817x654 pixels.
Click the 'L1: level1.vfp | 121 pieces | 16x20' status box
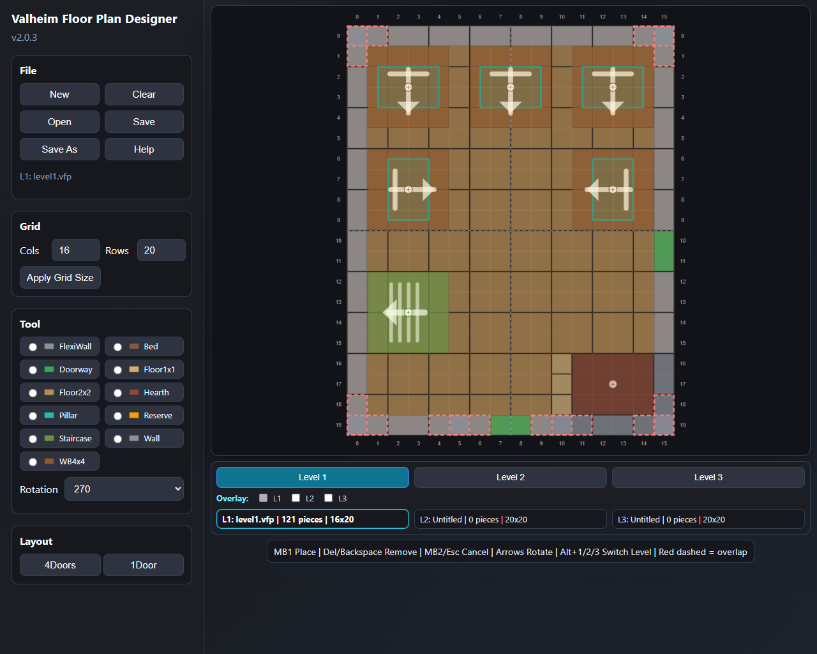313,519
